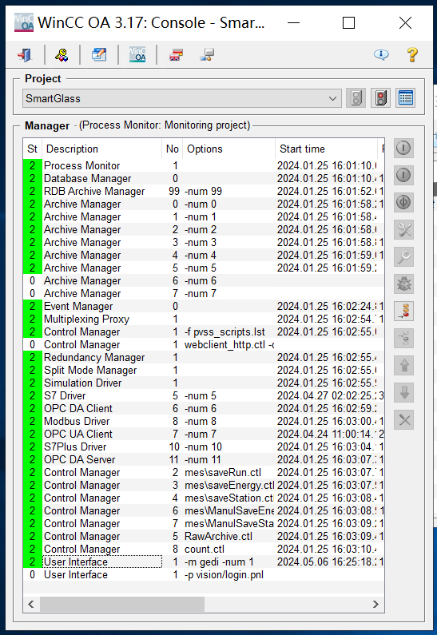Click the Options column header
437x635 pixels.
pyautogui.click(x=228, y=149)
